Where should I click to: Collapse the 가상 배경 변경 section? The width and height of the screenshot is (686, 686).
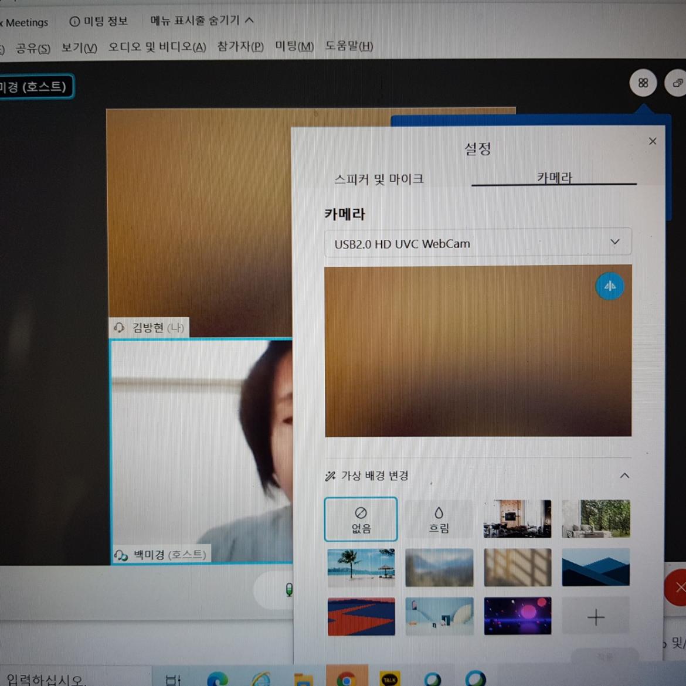pos(624,476)
